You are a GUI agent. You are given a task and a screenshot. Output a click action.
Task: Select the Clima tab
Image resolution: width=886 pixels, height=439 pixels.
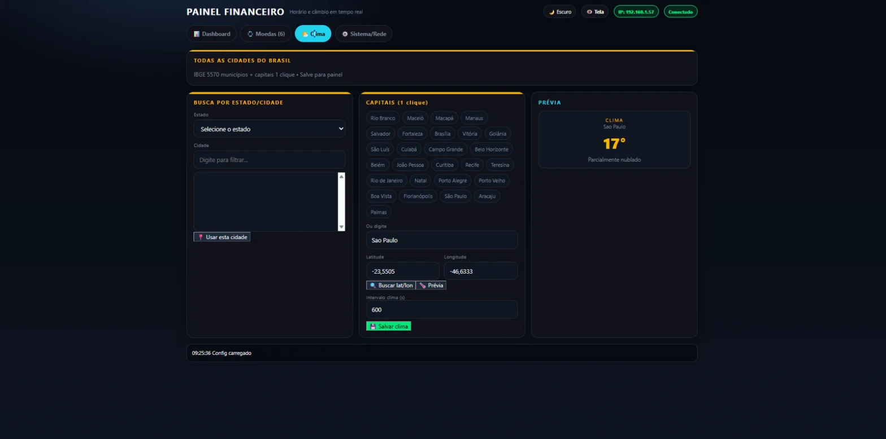click(313, 34)
